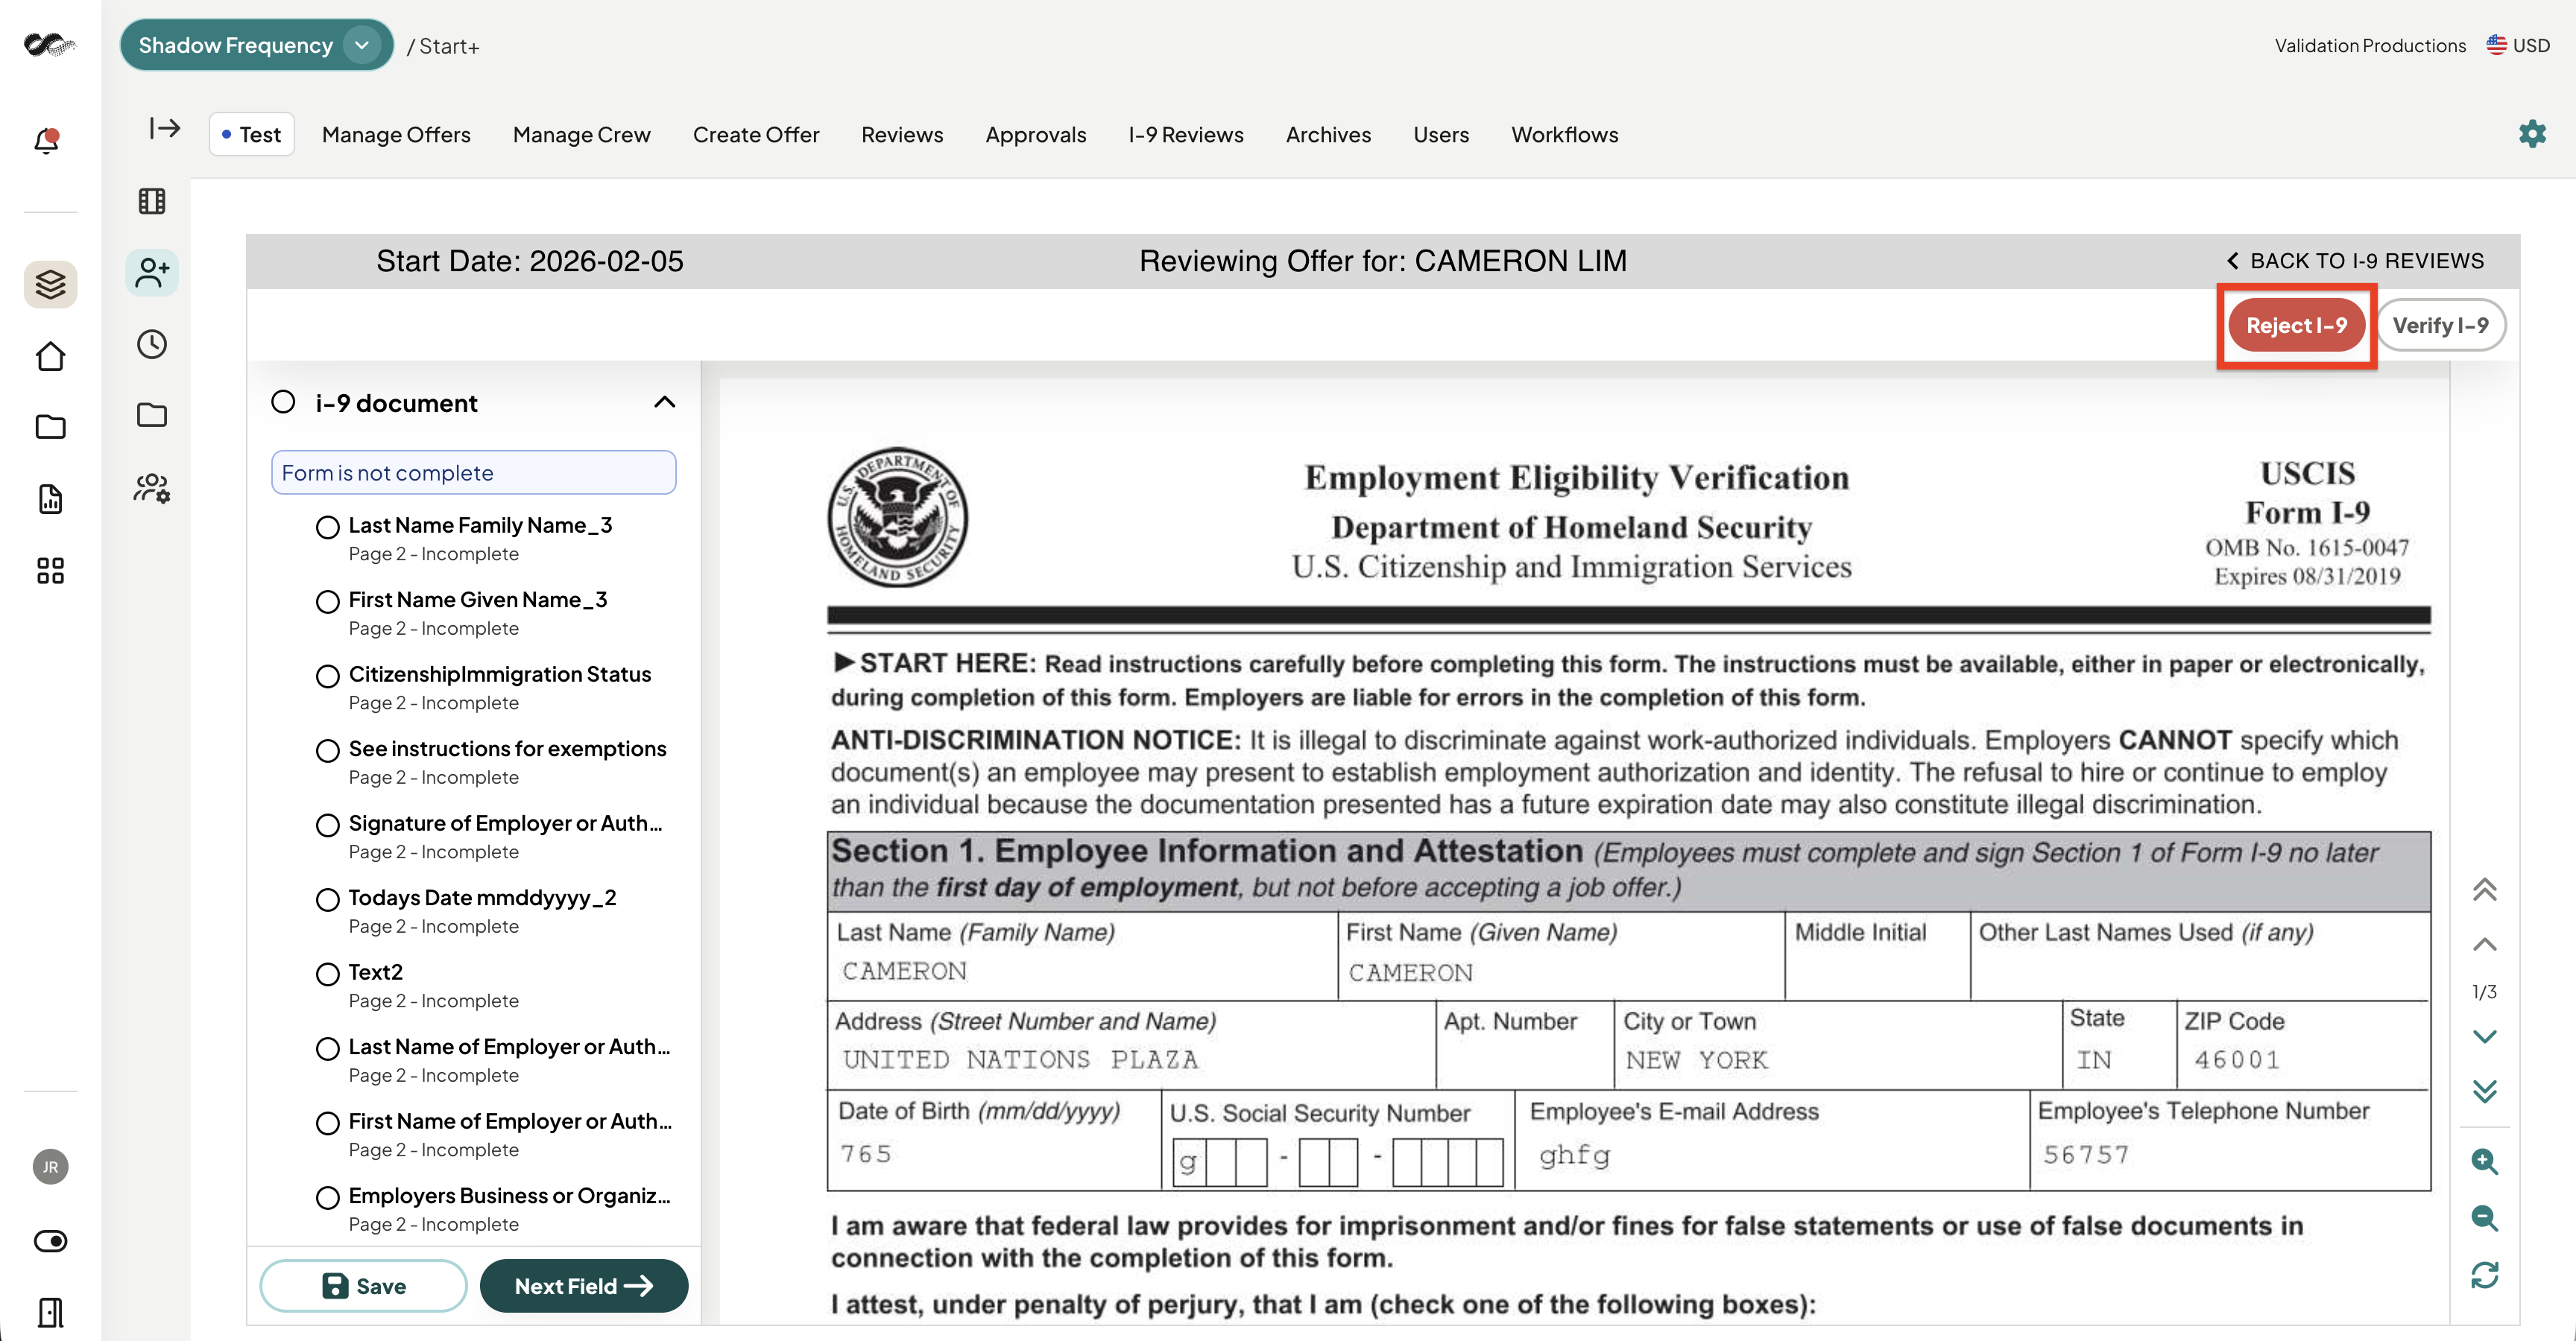Go to Create Offer tab

[756, 134]
